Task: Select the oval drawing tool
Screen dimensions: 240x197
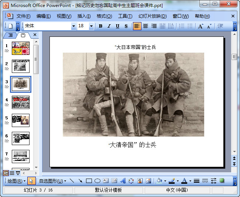Action: (x=97, y=181)
